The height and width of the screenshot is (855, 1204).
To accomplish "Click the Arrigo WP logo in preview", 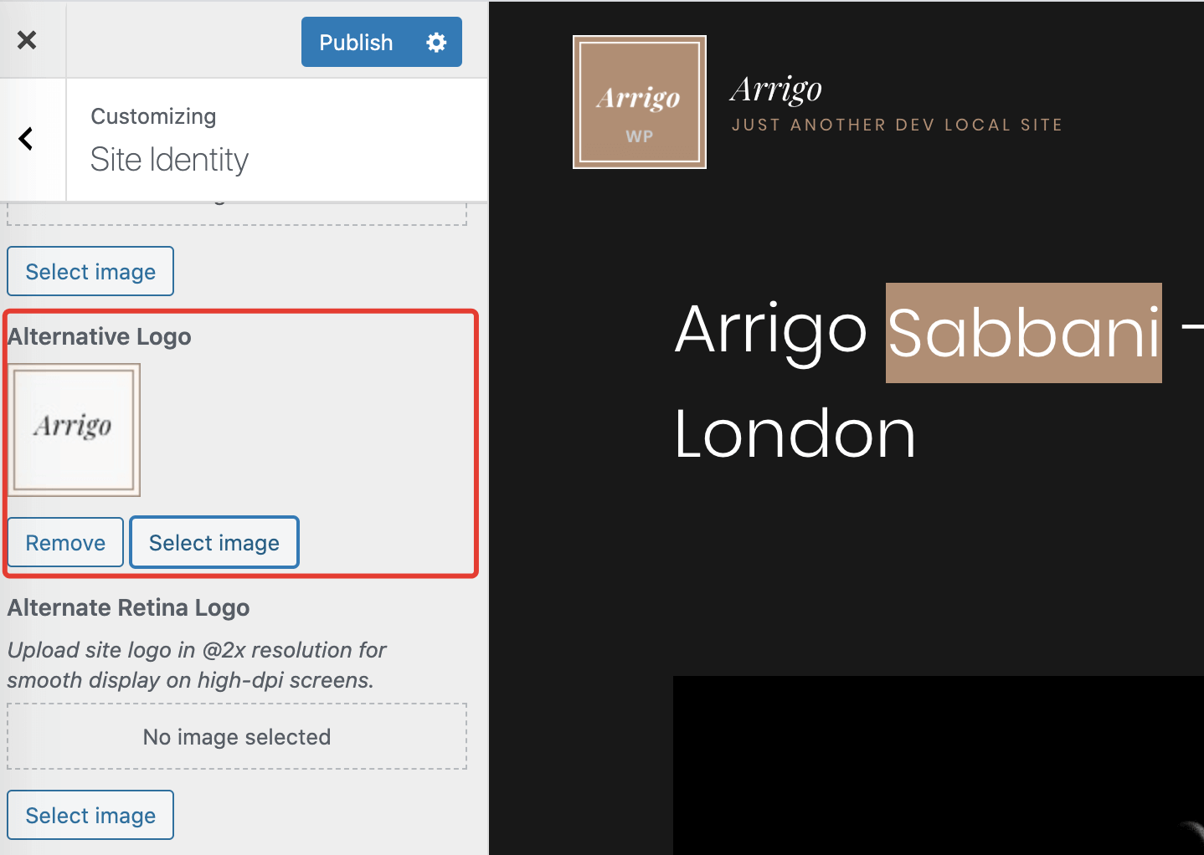I will coord(640,102).
